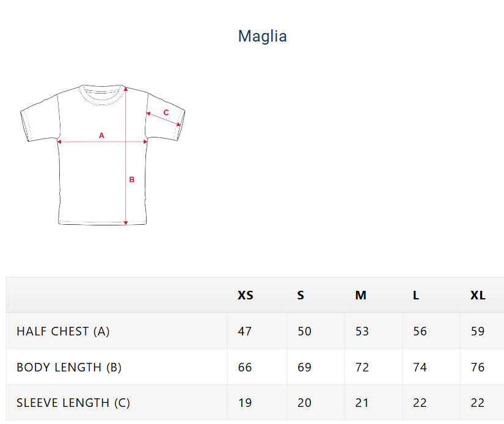
Task: Click the red B label on the shirt
Action: (x=131, y=179)
